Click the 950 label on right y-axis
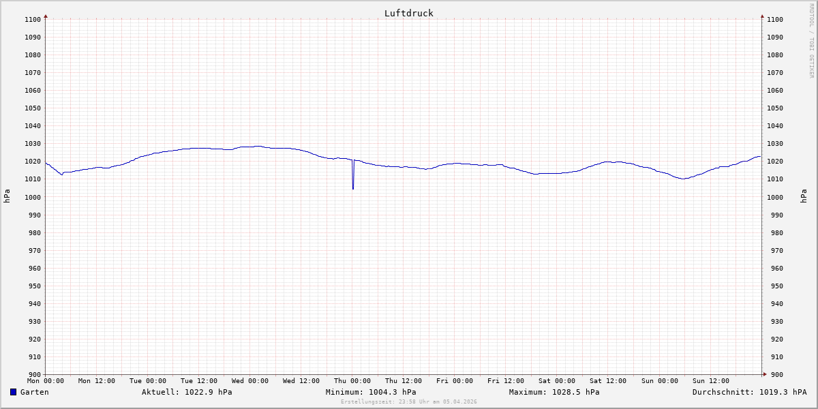Image resolution: width=818 pixels, height=409 pixels. [775, 286]
